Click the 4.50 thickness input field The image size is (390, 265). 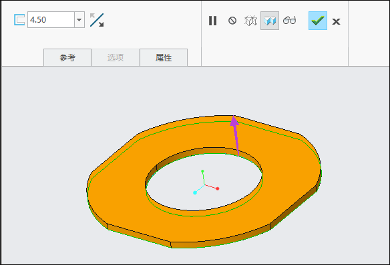51,19
